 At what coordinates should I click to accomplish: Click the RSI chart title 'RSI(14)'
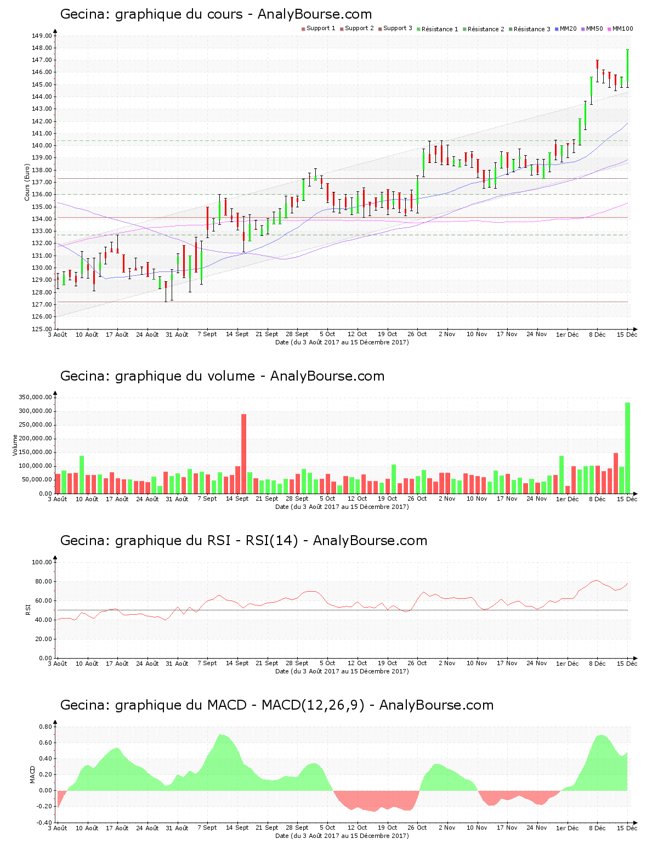(271, 541)
